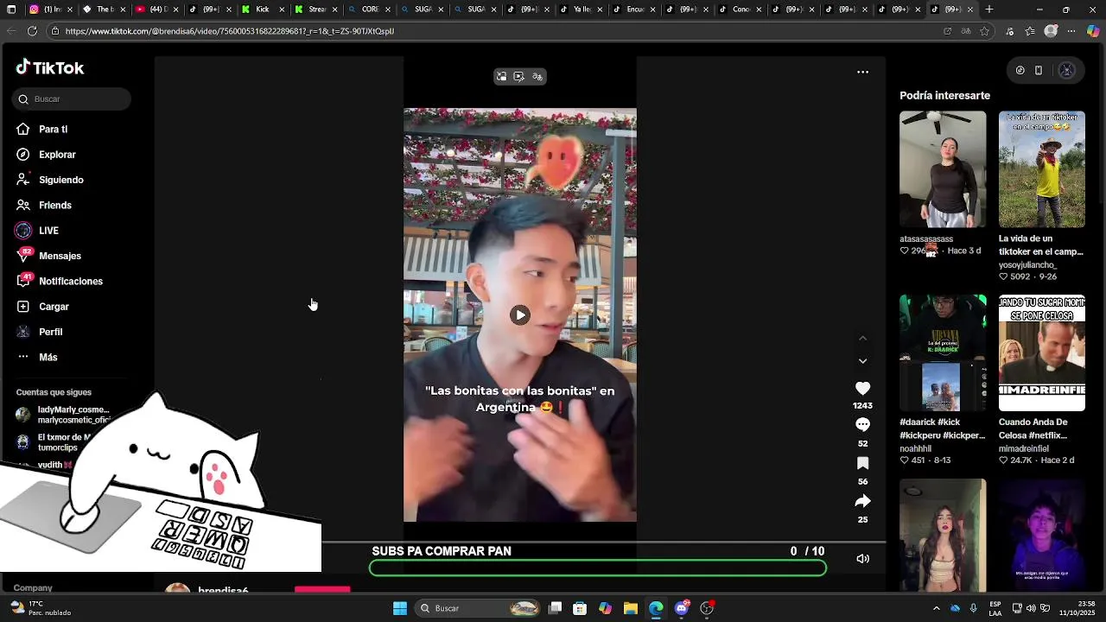
Task: Click the Podría interesarte heading
Action: click(944, 96)
